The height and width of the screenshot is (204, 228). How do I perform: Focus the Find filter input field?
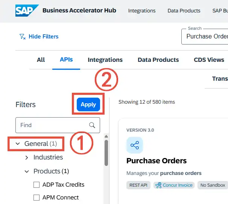(x=52, y=125)
